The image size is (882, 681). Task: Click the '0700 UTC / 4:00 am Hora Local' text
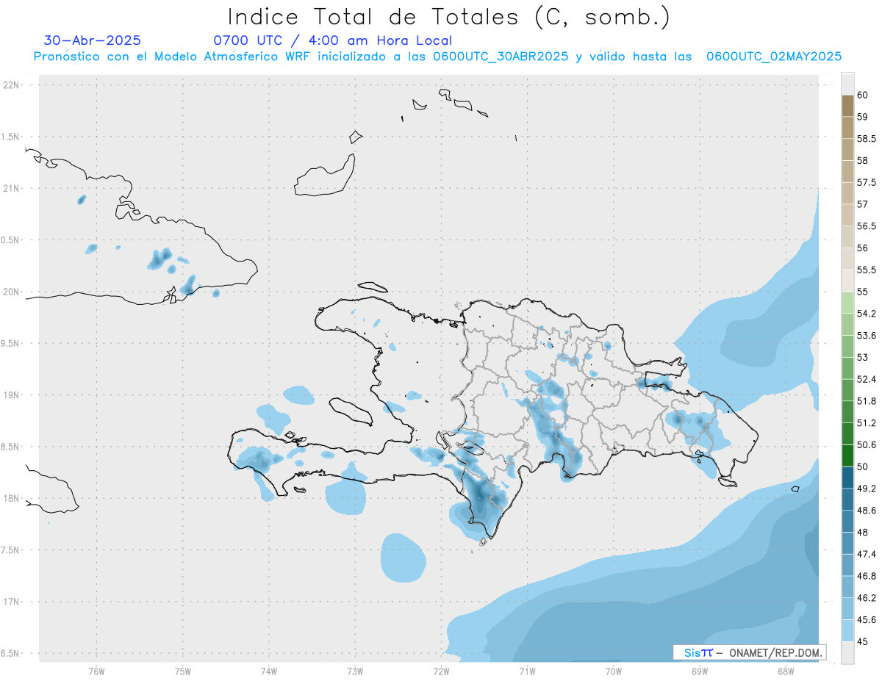click(333, 40)
